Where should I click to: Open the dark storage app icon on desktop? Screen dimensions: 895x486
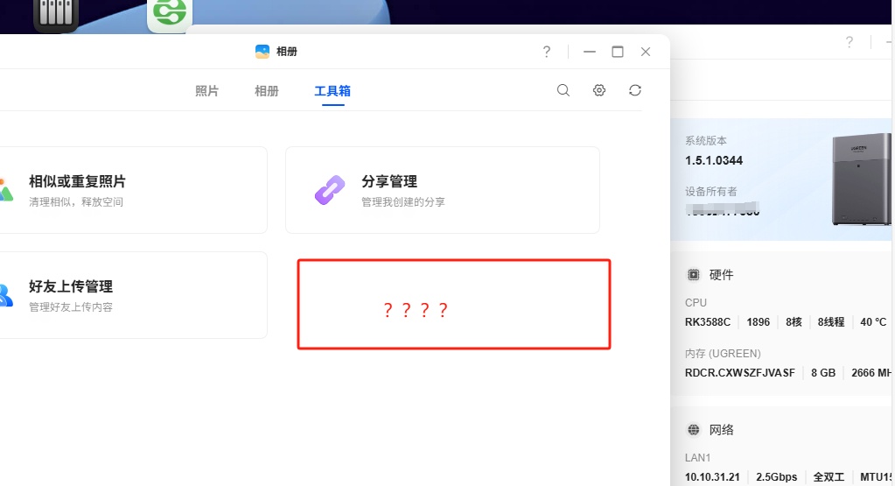56,14
